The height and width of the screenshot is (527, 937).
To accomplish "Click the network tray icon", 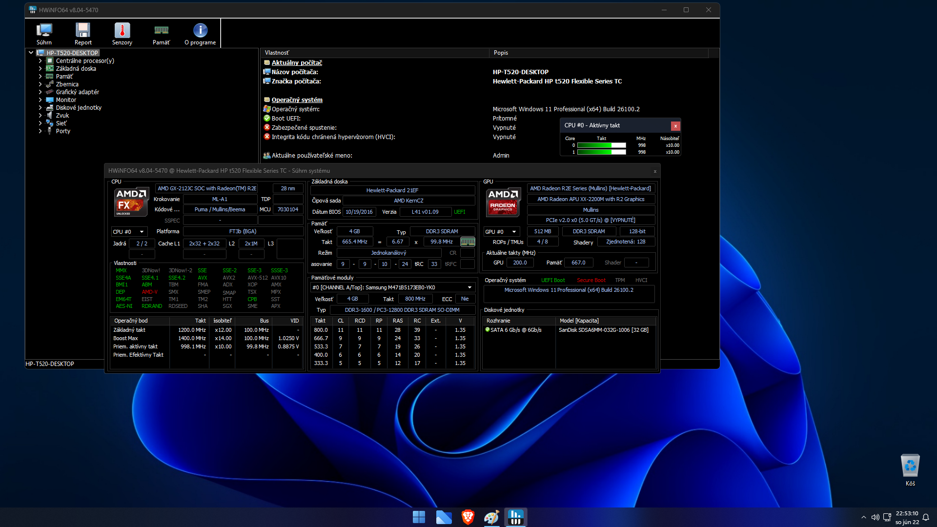I will point(887,517).
